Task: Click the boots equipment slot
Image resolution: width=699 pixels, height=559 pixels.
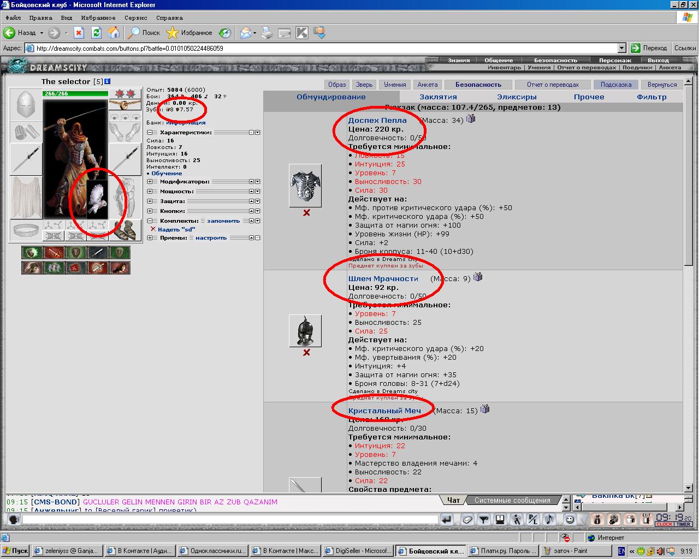Action: click(125, 230)
